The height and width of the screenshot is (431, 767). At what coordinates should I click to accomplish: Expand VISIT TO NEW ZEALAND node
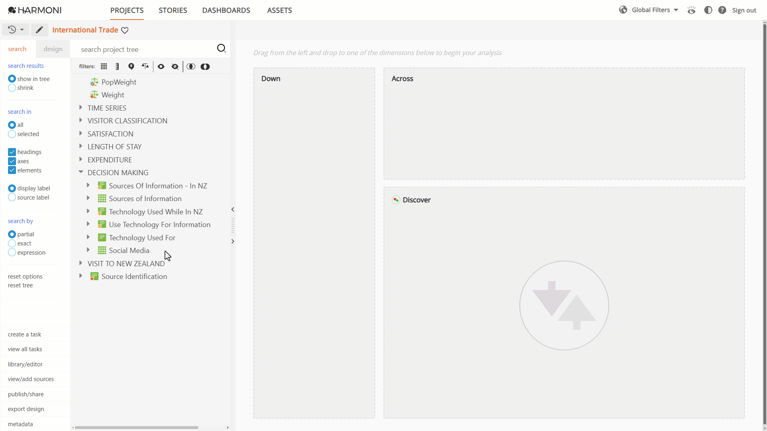pyautogui.click(x=81, y=263)
